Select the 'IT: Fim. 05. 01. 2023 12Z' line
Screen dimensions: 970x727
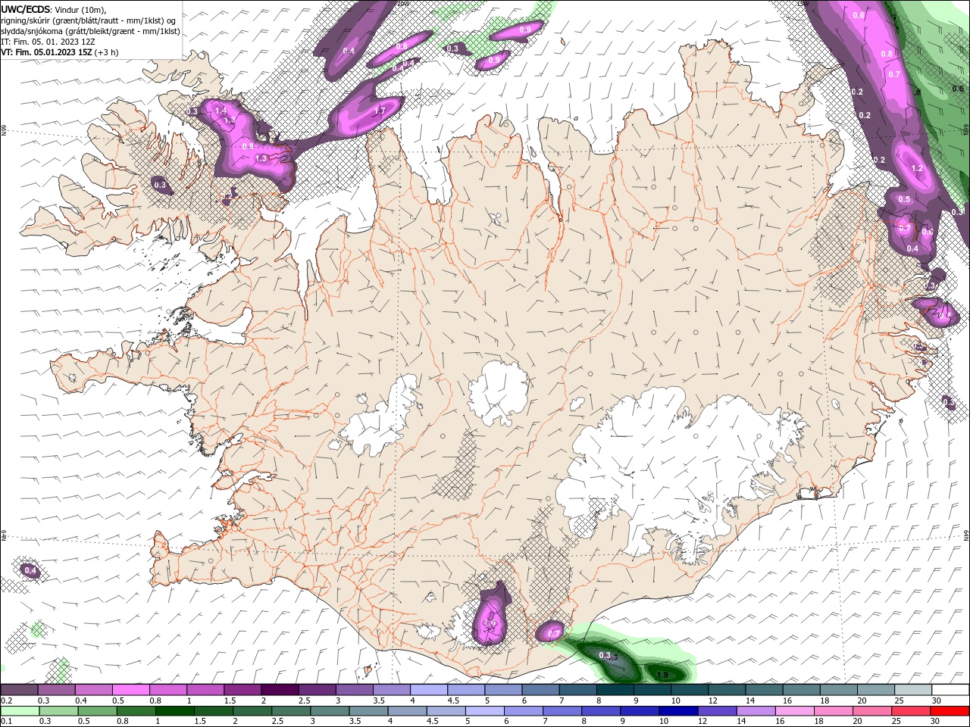click(x=48, y=42)
